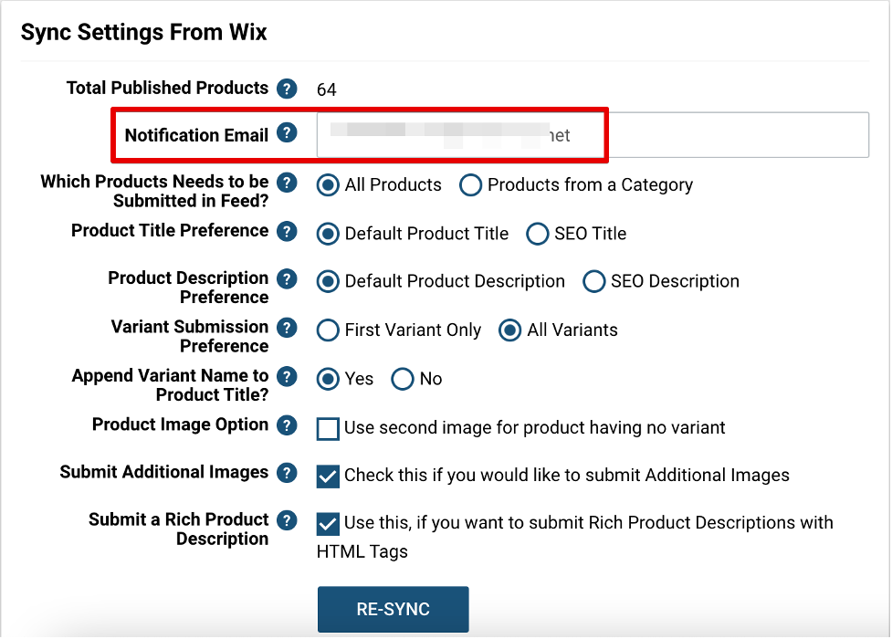This screenshot has width=892, height=639.
Task: Open help icon for Total Published Products
Action: click(287, 89)
